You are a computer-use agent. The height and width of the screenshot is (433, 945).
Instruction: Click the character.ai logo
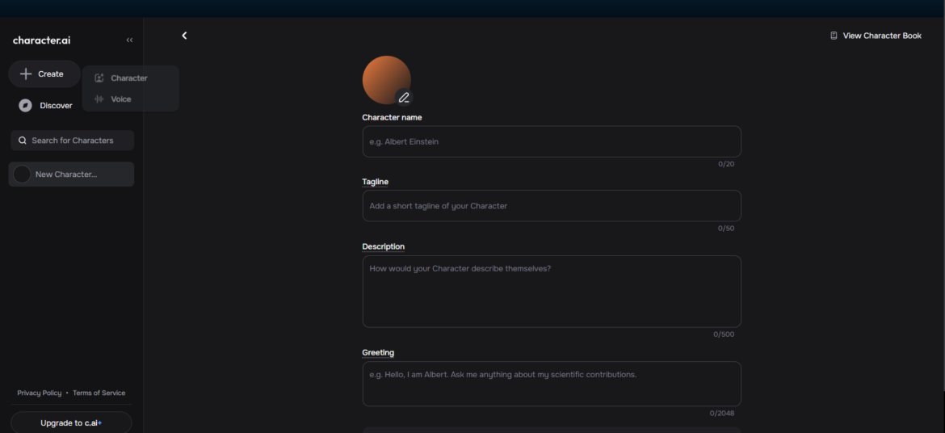pyautogui.click(x=41, y=40)
